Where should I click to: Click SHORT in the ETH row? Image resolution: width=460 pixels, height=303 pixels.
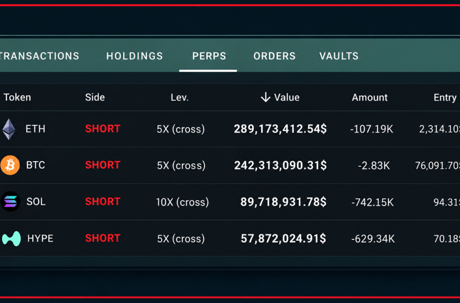coord(103,129)
